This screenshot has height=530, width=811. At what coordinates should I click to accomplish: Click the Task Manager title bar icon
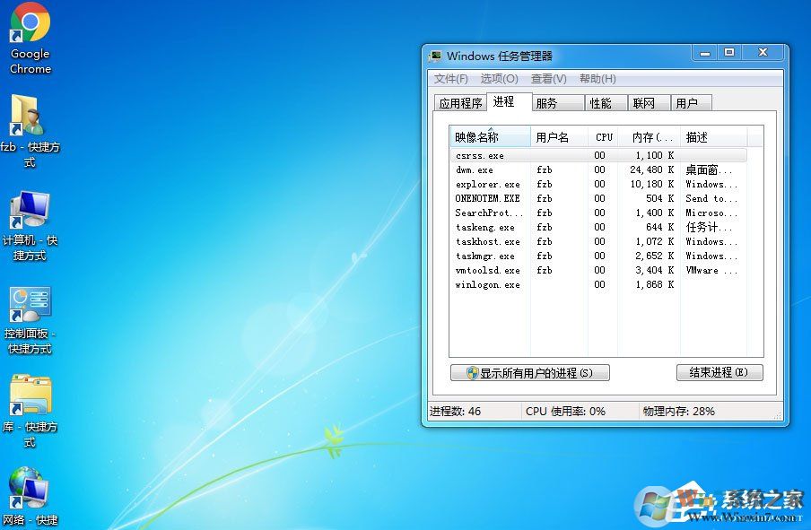pos(437,54)
